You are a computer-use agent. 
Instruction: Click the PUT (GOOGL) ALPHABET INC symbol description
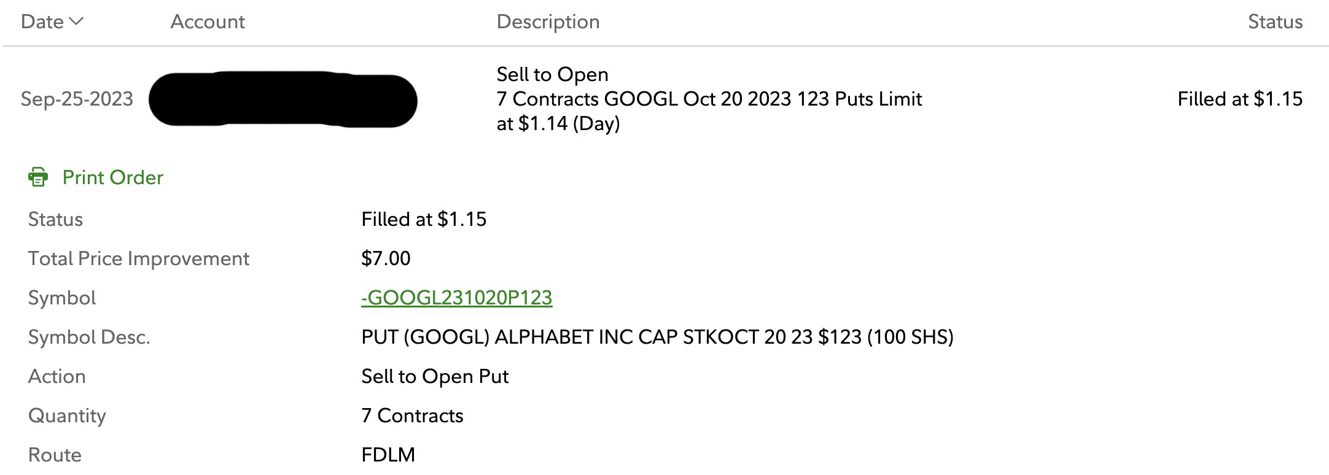[657, 337]
